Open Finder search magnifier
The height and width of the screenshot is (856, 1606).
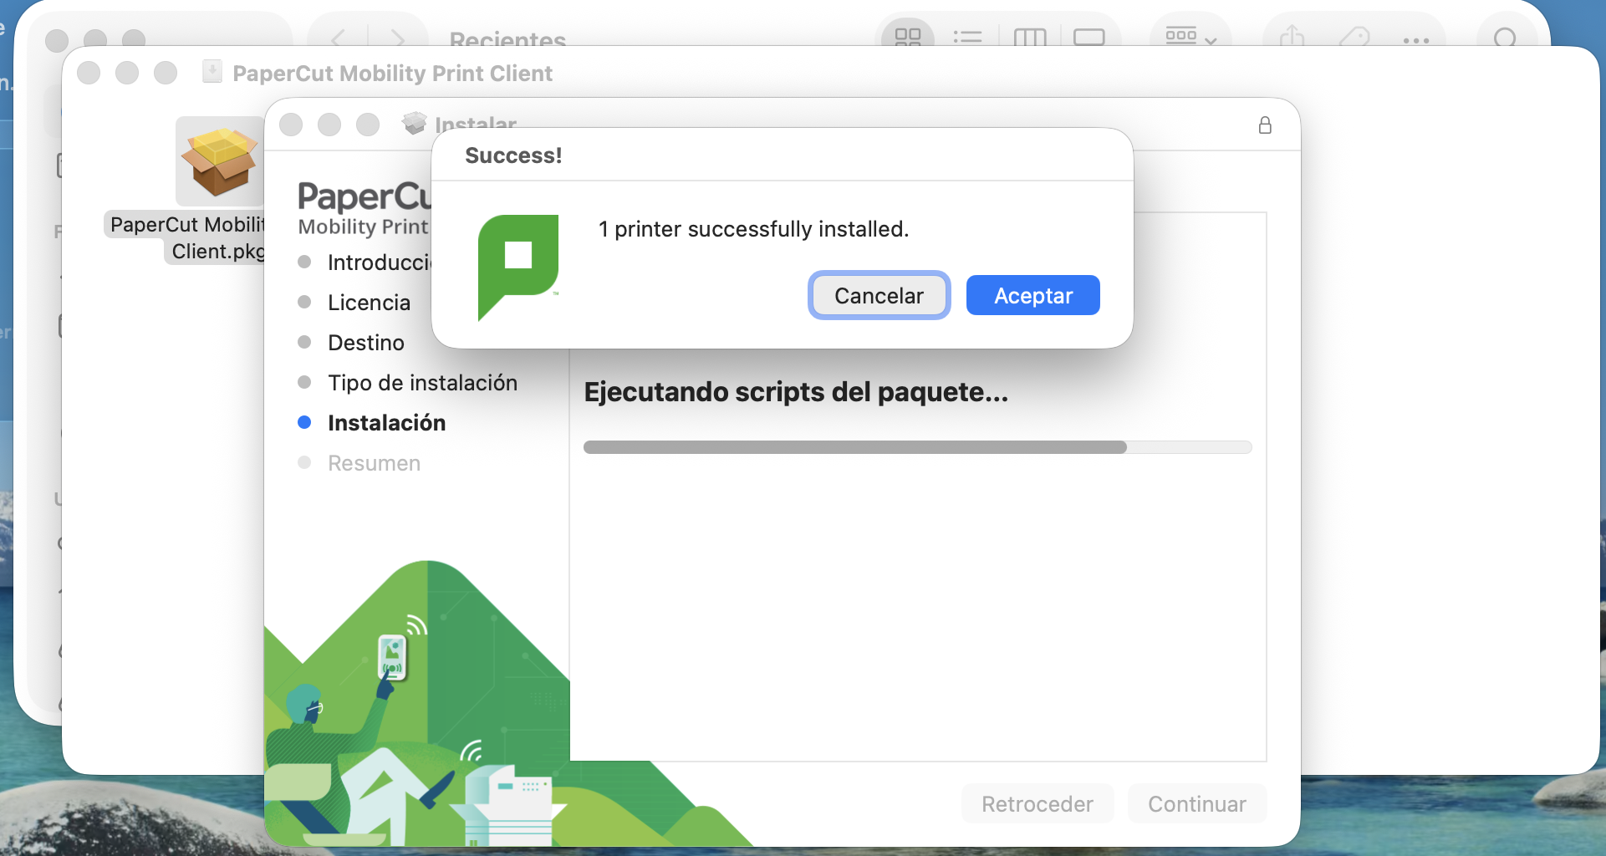click(x=1505, y=38)
